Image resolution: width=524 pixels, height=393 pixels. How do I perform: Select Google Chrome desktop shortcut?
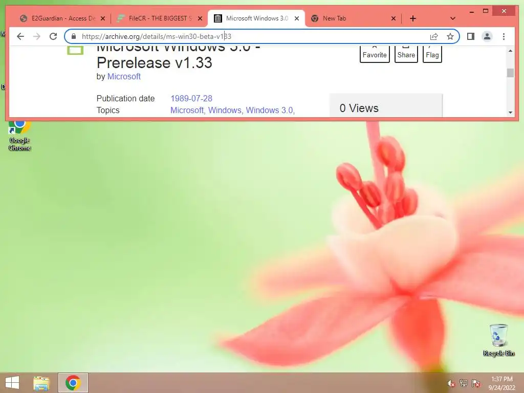pyautogui.click(x=20, y=135)
